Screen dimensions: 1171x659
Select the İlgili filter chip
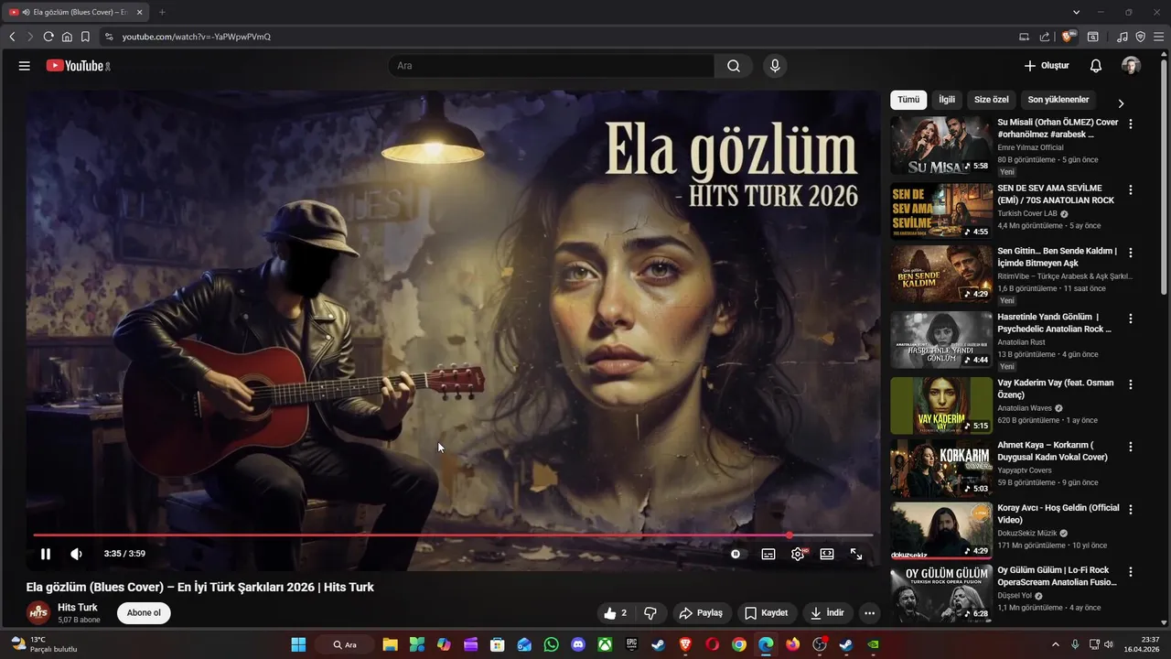[x=947, y=100]
